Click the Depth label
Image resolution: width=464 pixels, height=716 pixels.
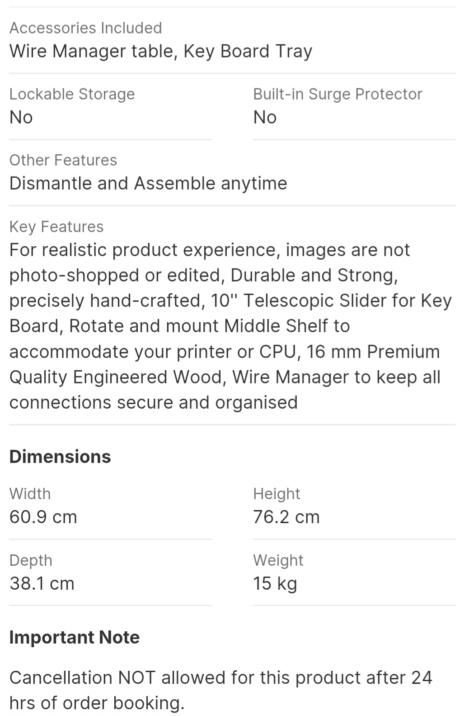pyautogui.click(x=31, y=560)
